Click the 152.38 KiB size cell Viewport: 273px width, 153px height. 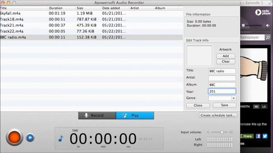87,37
